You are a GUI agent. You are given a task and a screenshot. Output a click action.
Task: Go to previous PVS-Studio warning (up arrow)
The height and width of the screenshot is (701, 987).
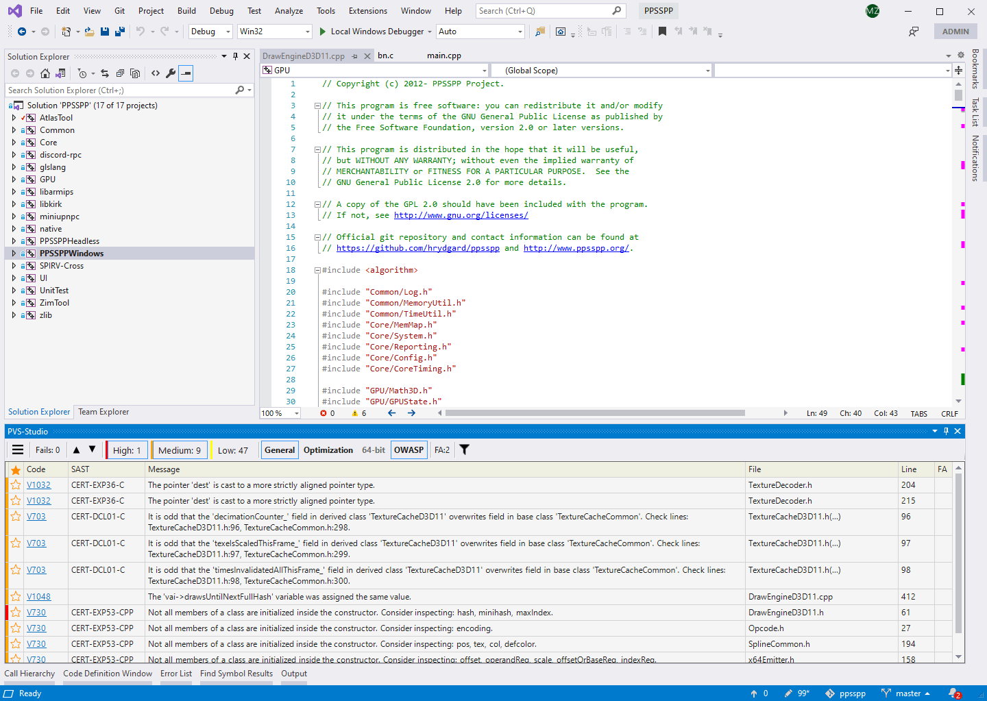(76, 450)
